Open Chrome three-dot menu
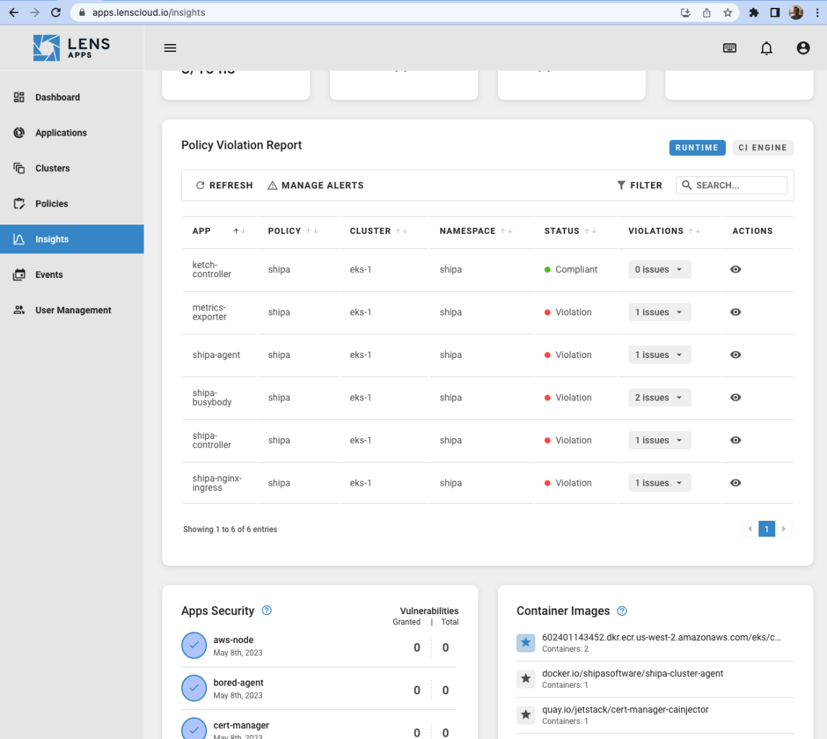This screenshot has height=739, width=827. (817, 13)
